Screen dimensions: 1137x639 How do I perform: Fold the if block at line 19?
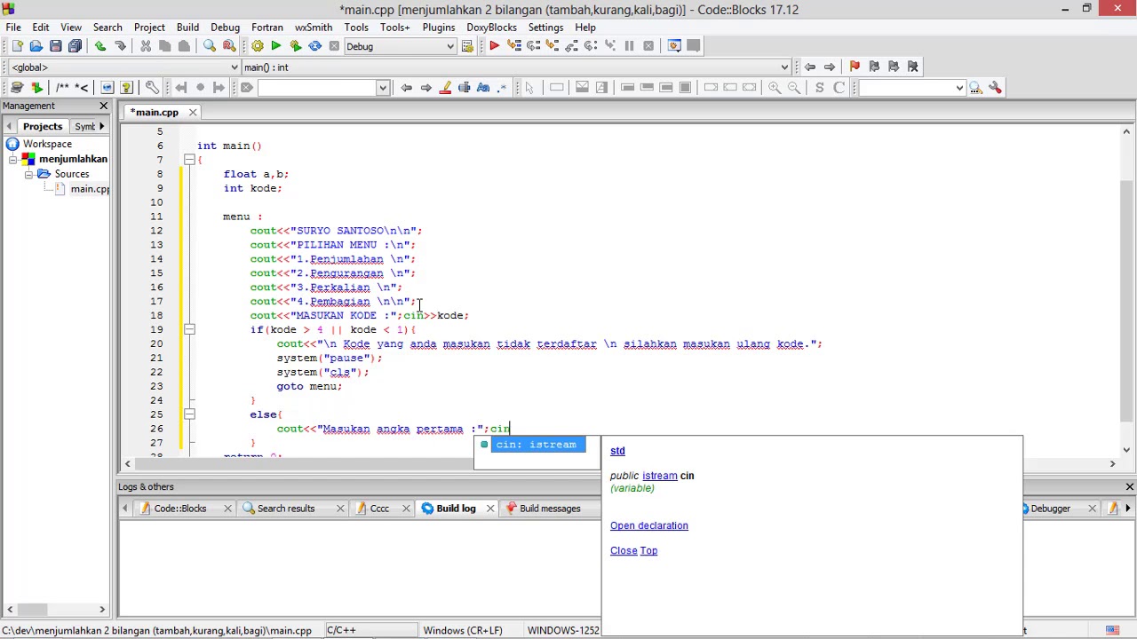(189, 329)
